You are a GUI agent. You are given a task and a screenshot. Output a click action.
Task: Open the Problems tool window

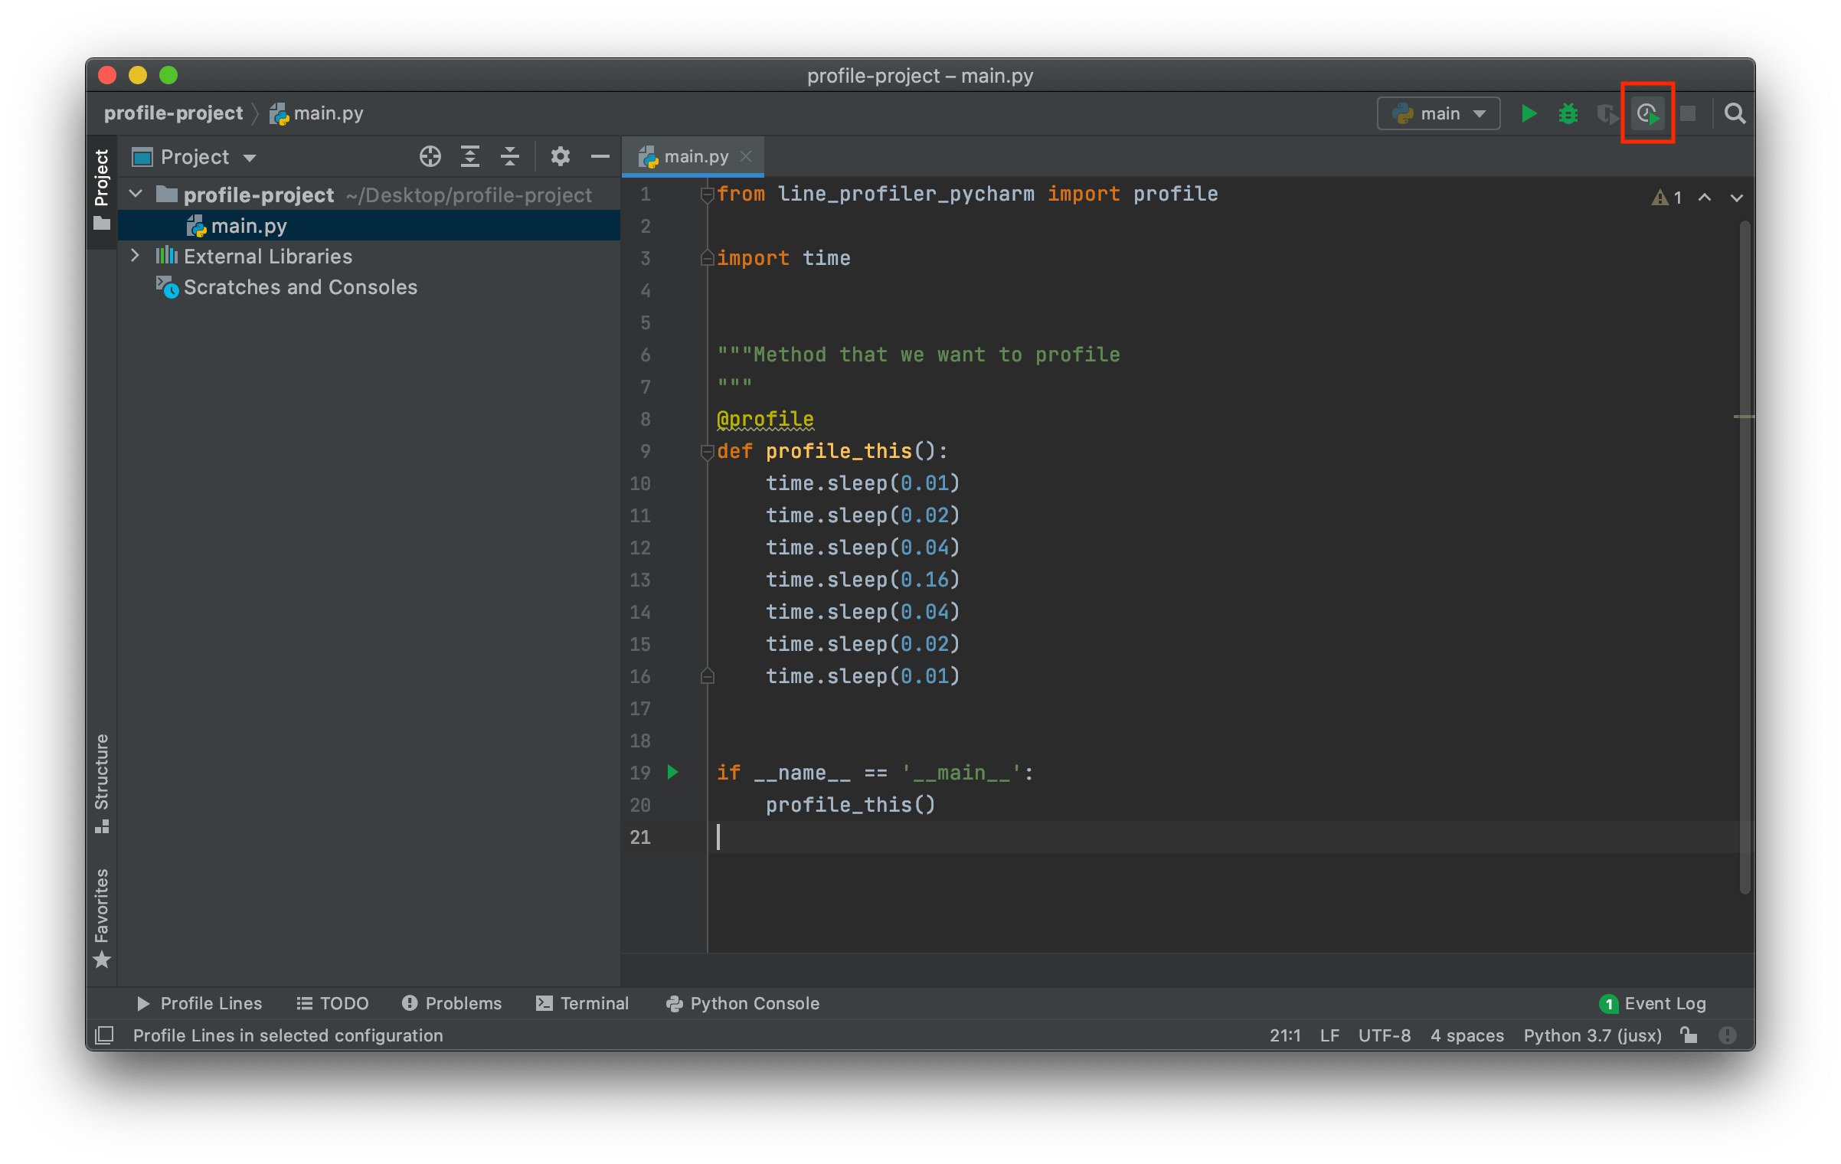452,1003
